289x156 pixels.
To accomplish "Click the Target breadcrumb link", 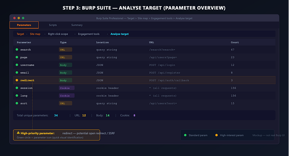I will 20,34.
